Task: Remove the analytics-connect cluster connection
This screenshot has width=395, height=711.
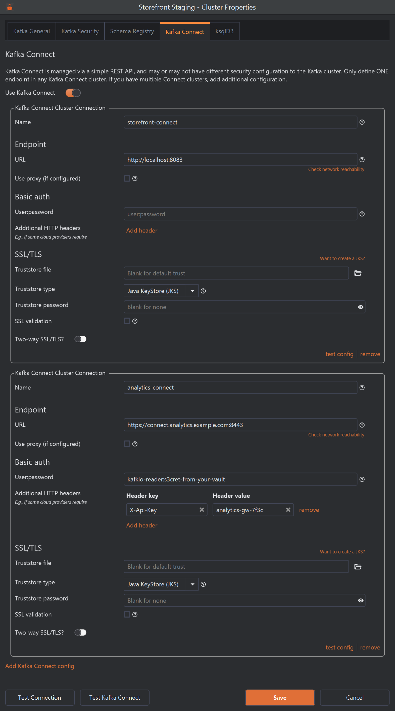Action: [x=370, y=648]
